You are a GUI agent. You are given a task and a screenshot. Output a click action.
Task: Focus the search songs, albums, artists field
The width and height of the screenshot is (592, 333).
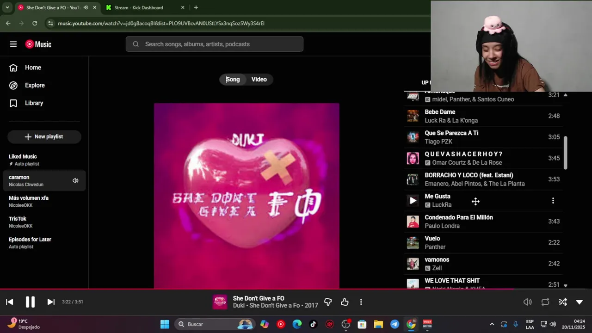pyautogui.click(x=215, y=44)
